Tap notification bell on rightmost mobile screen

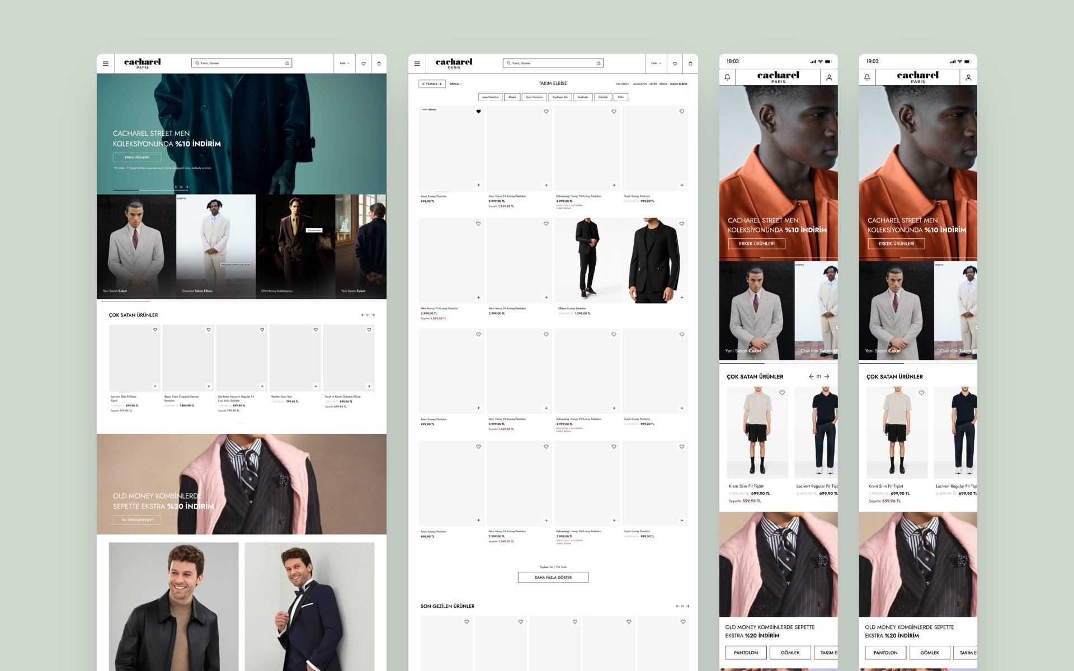[867, 78]
